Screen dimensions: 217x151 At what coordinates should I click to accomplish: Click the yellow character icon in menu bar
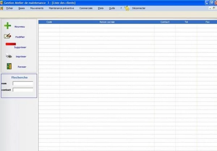click(127, 8)
